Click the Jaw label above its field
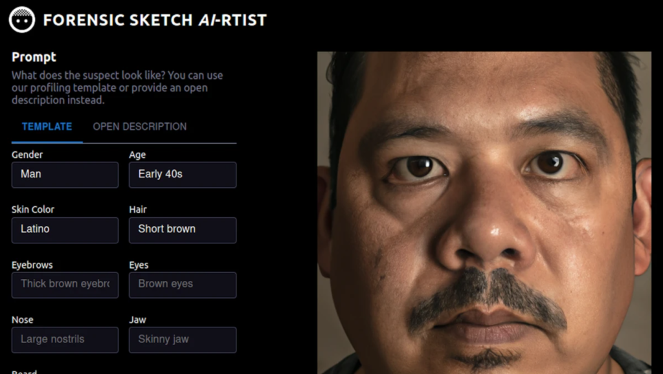 click(137, 320)
